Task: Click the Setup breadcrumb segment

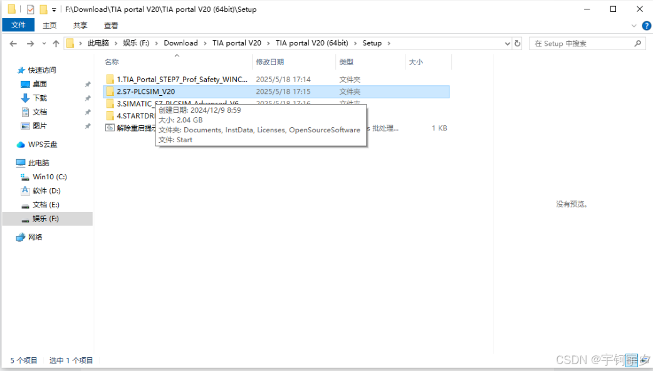Action: click(x=372, y=43)
